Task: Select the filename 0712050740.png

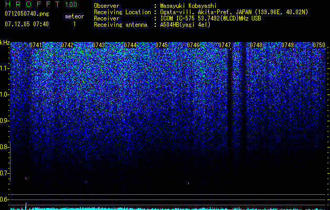Action: coord(27,14)
